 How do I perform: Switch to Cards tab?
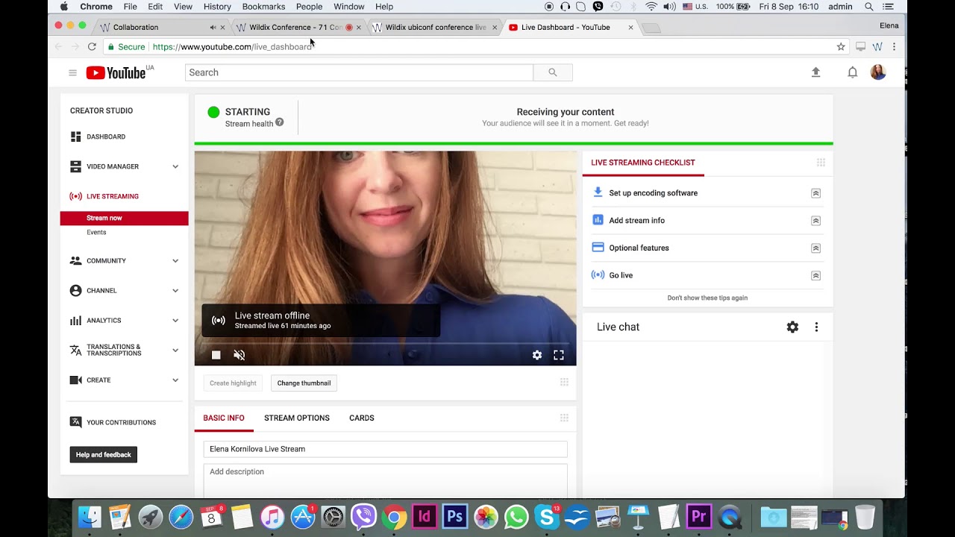[362, 418]
